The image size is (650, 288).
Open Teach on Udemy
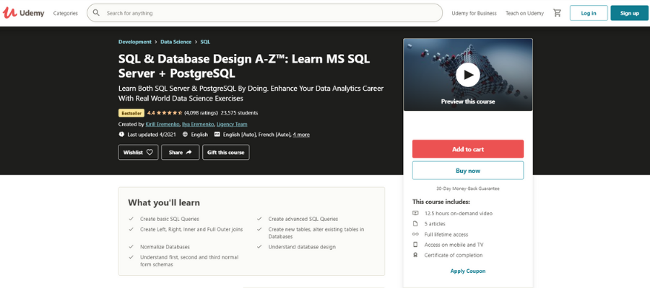524,13
